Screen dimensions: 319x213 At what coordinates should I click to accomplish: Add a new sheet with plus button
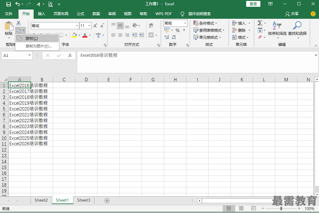107,201
